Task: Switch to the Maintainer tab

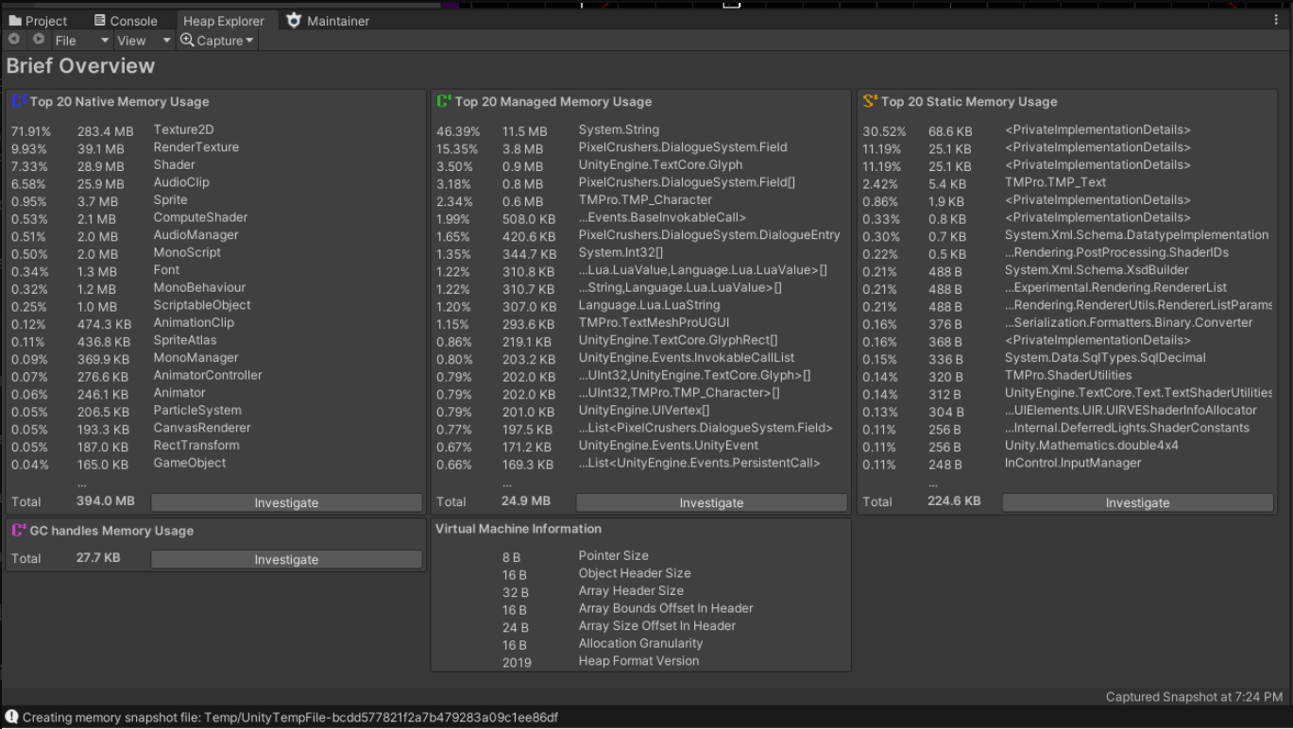Action: coord(328,21)
